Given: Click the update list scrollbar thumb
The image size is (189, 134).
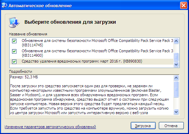Looking at the screenshot, I should coord(176,57).
